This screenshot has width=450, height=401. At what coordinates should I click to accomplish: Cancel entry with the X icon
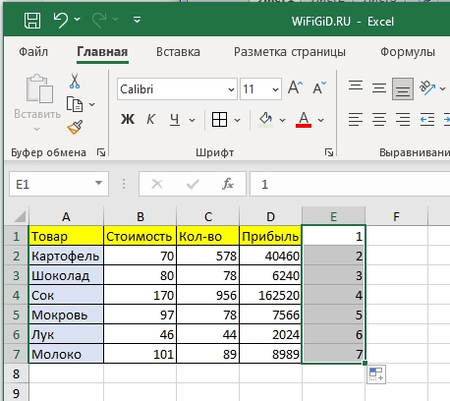[157, 184]
